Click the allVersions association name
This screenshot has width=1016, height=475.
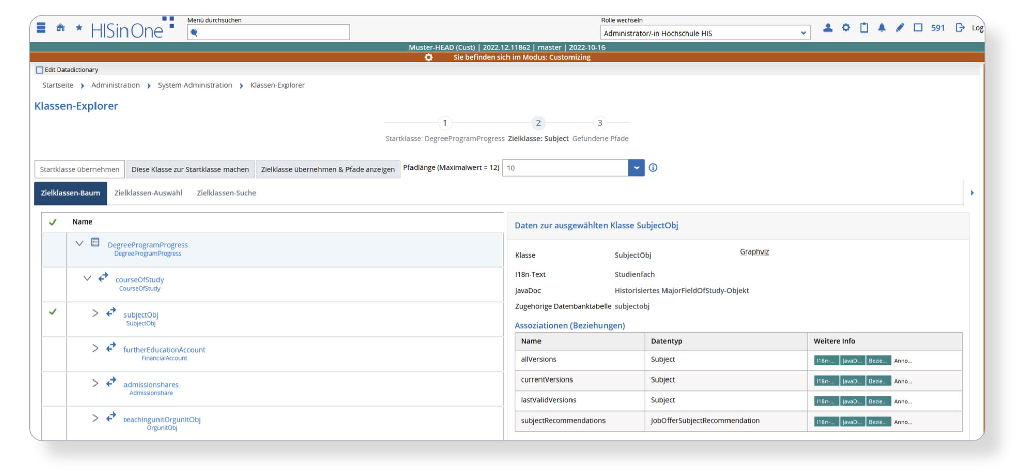coord(538,359)
